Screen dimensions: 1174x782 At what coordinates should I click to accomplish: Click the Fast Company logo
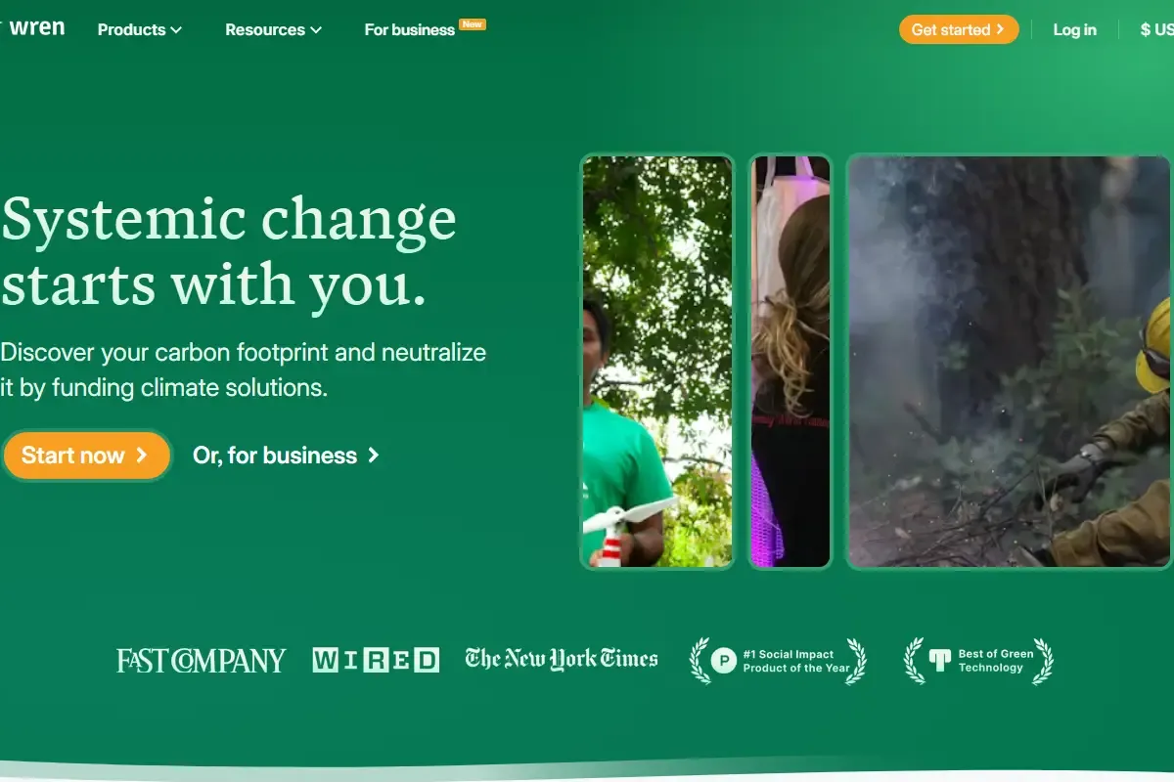(x=202, y=661)
